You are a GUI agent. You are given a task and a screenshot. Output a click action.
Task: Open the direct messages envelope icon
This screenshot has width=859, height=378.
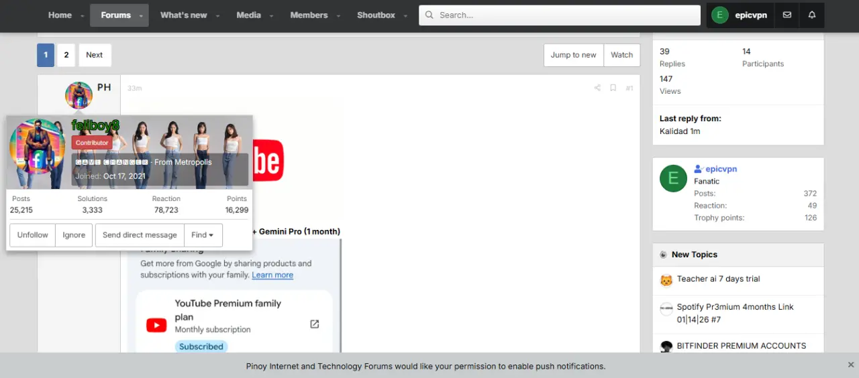click(x=787, y=15)
